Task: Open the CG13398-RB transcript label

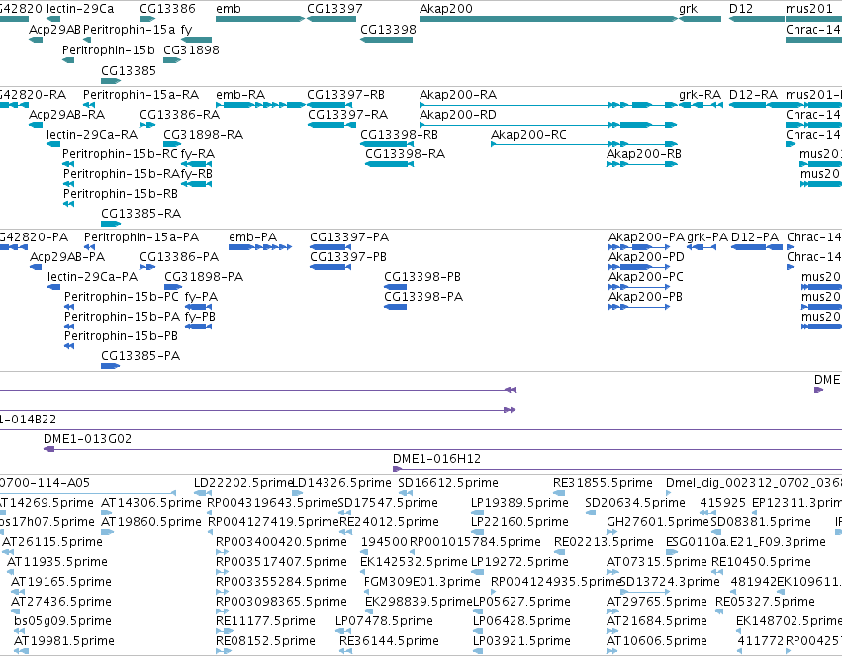Action: tap(399, 135)
